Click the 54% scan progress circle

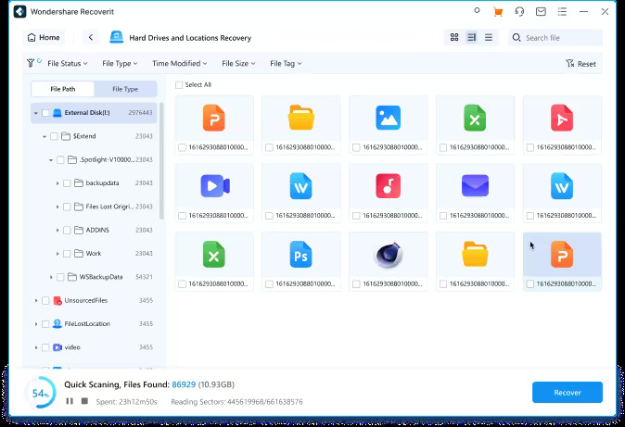40,393
